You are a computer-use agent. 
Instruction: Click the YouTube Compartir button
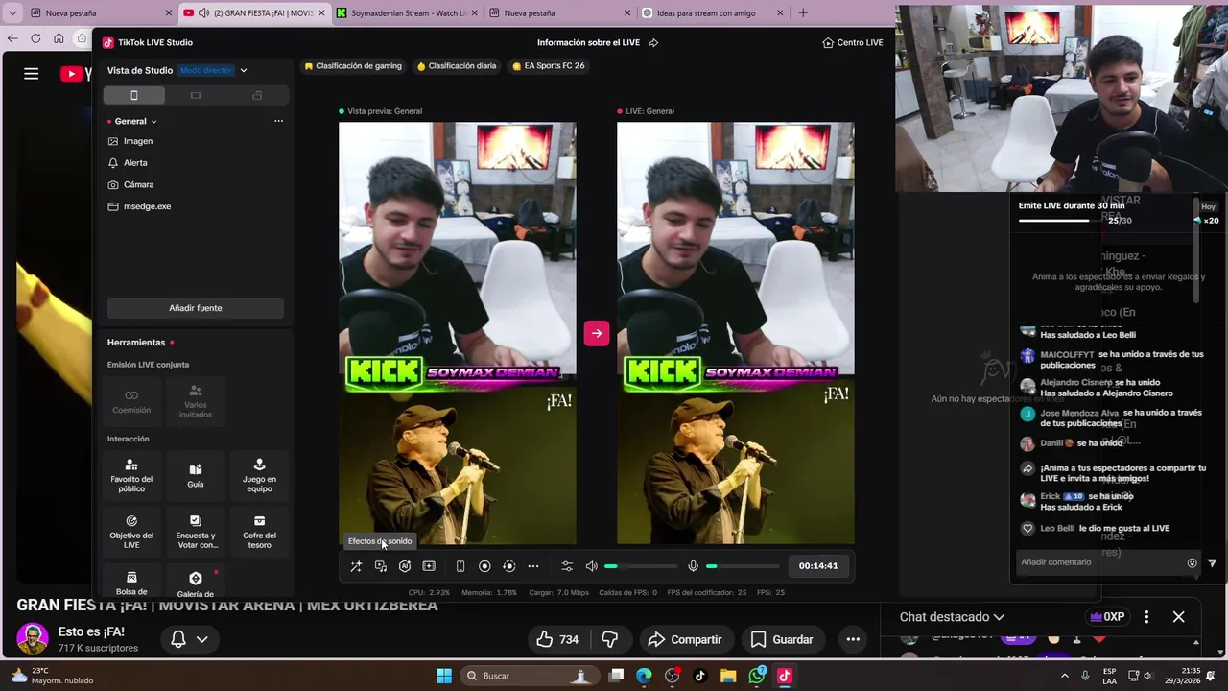tap(685, 640)
